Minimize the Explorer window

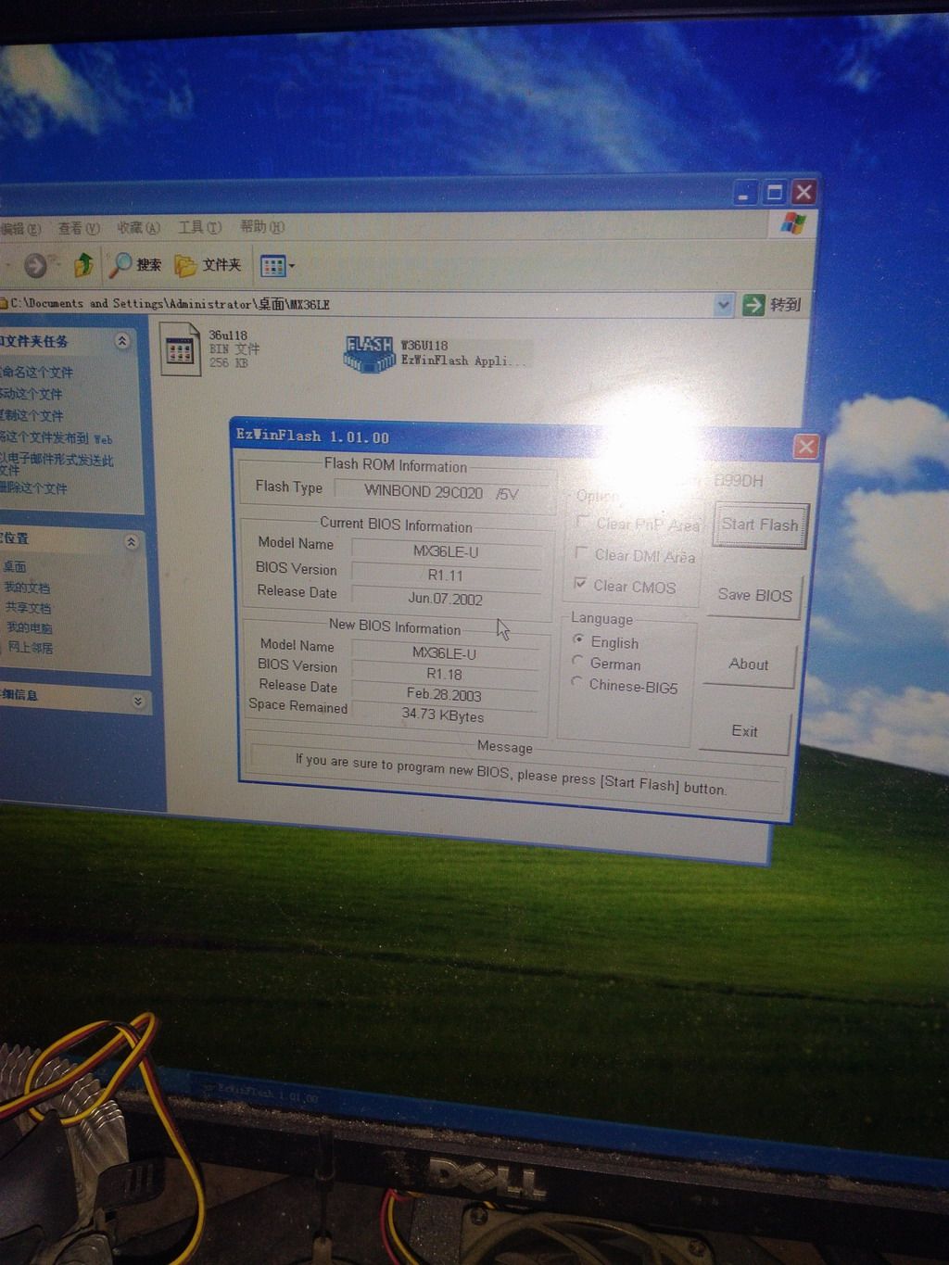tap(744, 194)
